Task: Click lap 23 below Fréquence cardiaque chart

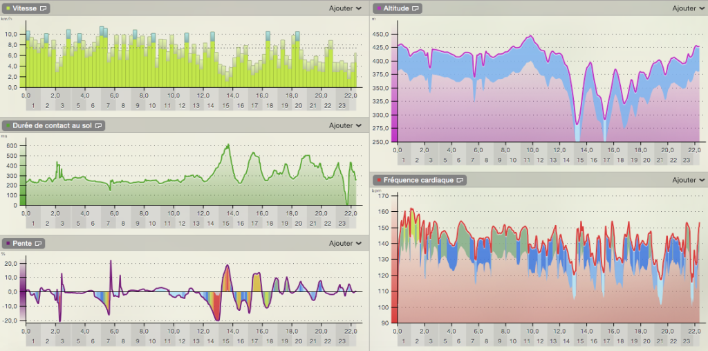Action: pos(686,341)
